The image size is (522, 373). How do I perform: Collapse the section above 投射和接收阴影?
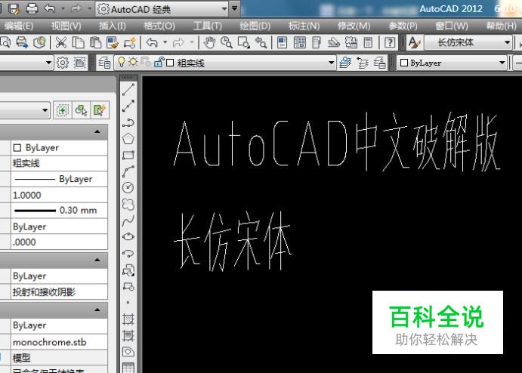coord(97,260)
